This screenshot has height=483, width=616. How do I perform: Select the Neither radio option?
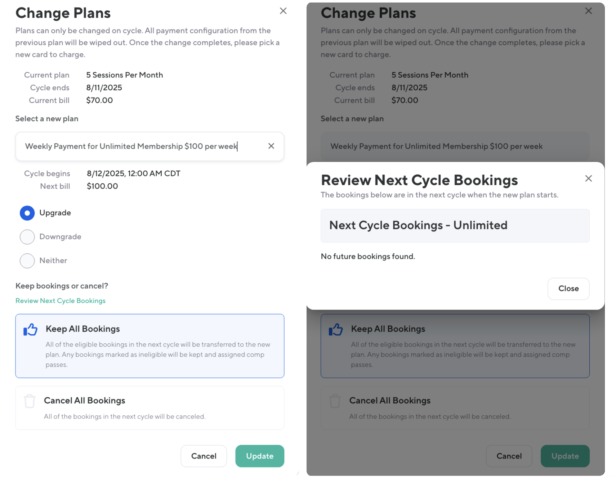coord(27,261)
